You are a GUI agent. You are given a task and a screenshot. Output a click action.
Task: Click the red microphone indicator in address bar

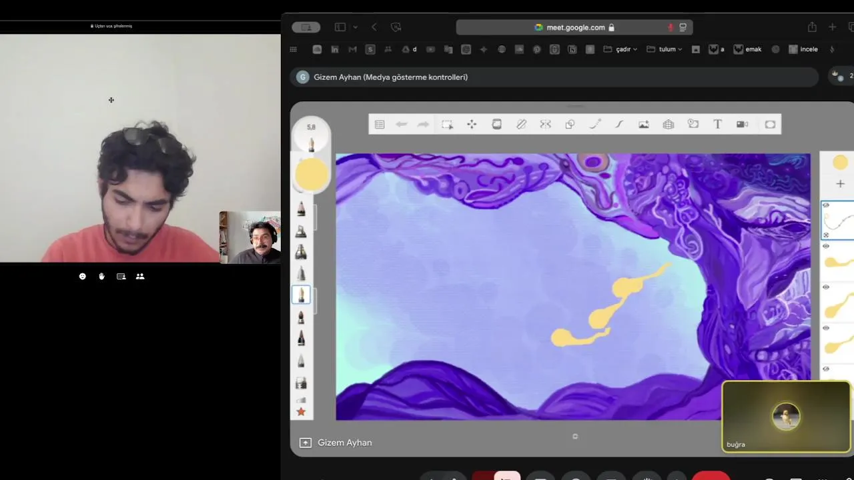pos(671,27)
